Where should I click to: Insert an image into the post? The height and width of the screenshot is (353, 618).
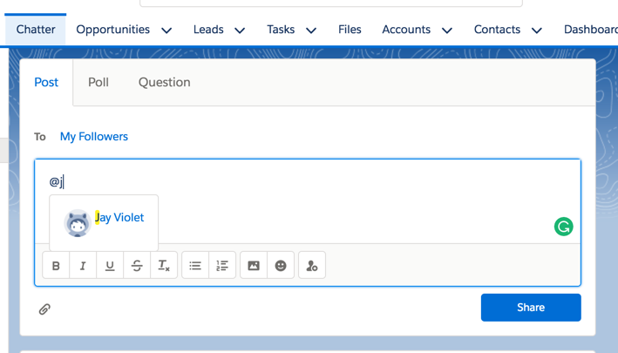254,266
